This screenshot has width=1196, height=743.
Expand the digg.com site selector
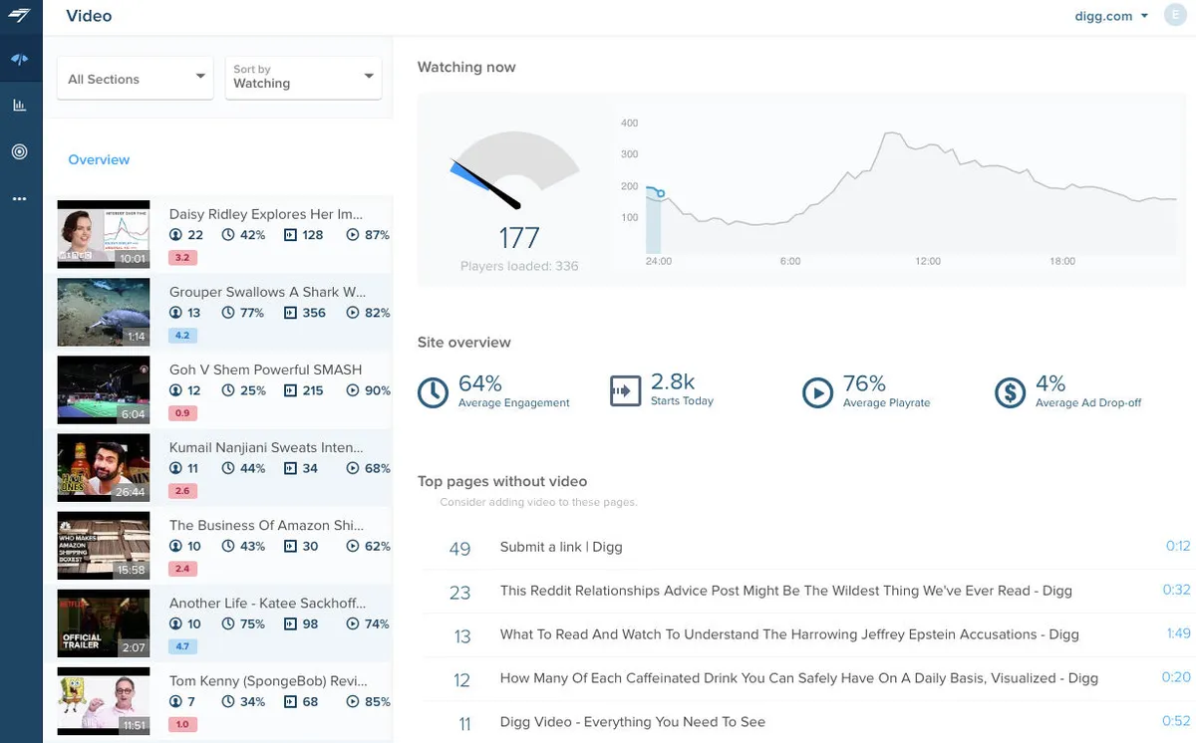coord(1111,16)
